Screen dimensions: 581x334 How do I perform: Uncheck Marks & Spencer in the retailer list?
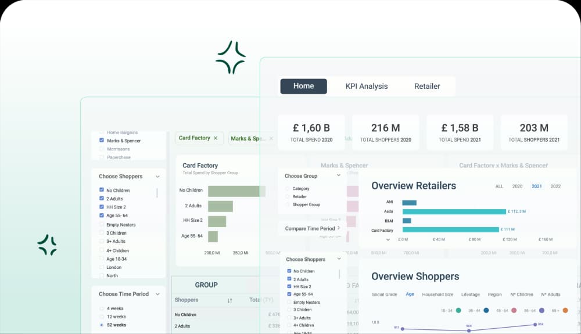tap(102, 141)
